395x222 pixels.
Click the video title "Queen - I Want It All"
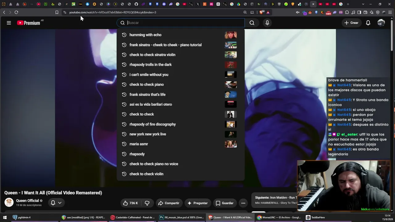coord(53,193)
